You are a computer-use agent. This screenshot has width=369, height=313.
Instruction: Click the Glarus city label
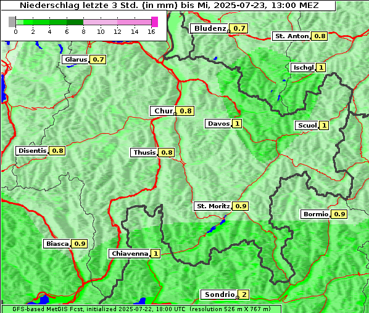[75, 59]
